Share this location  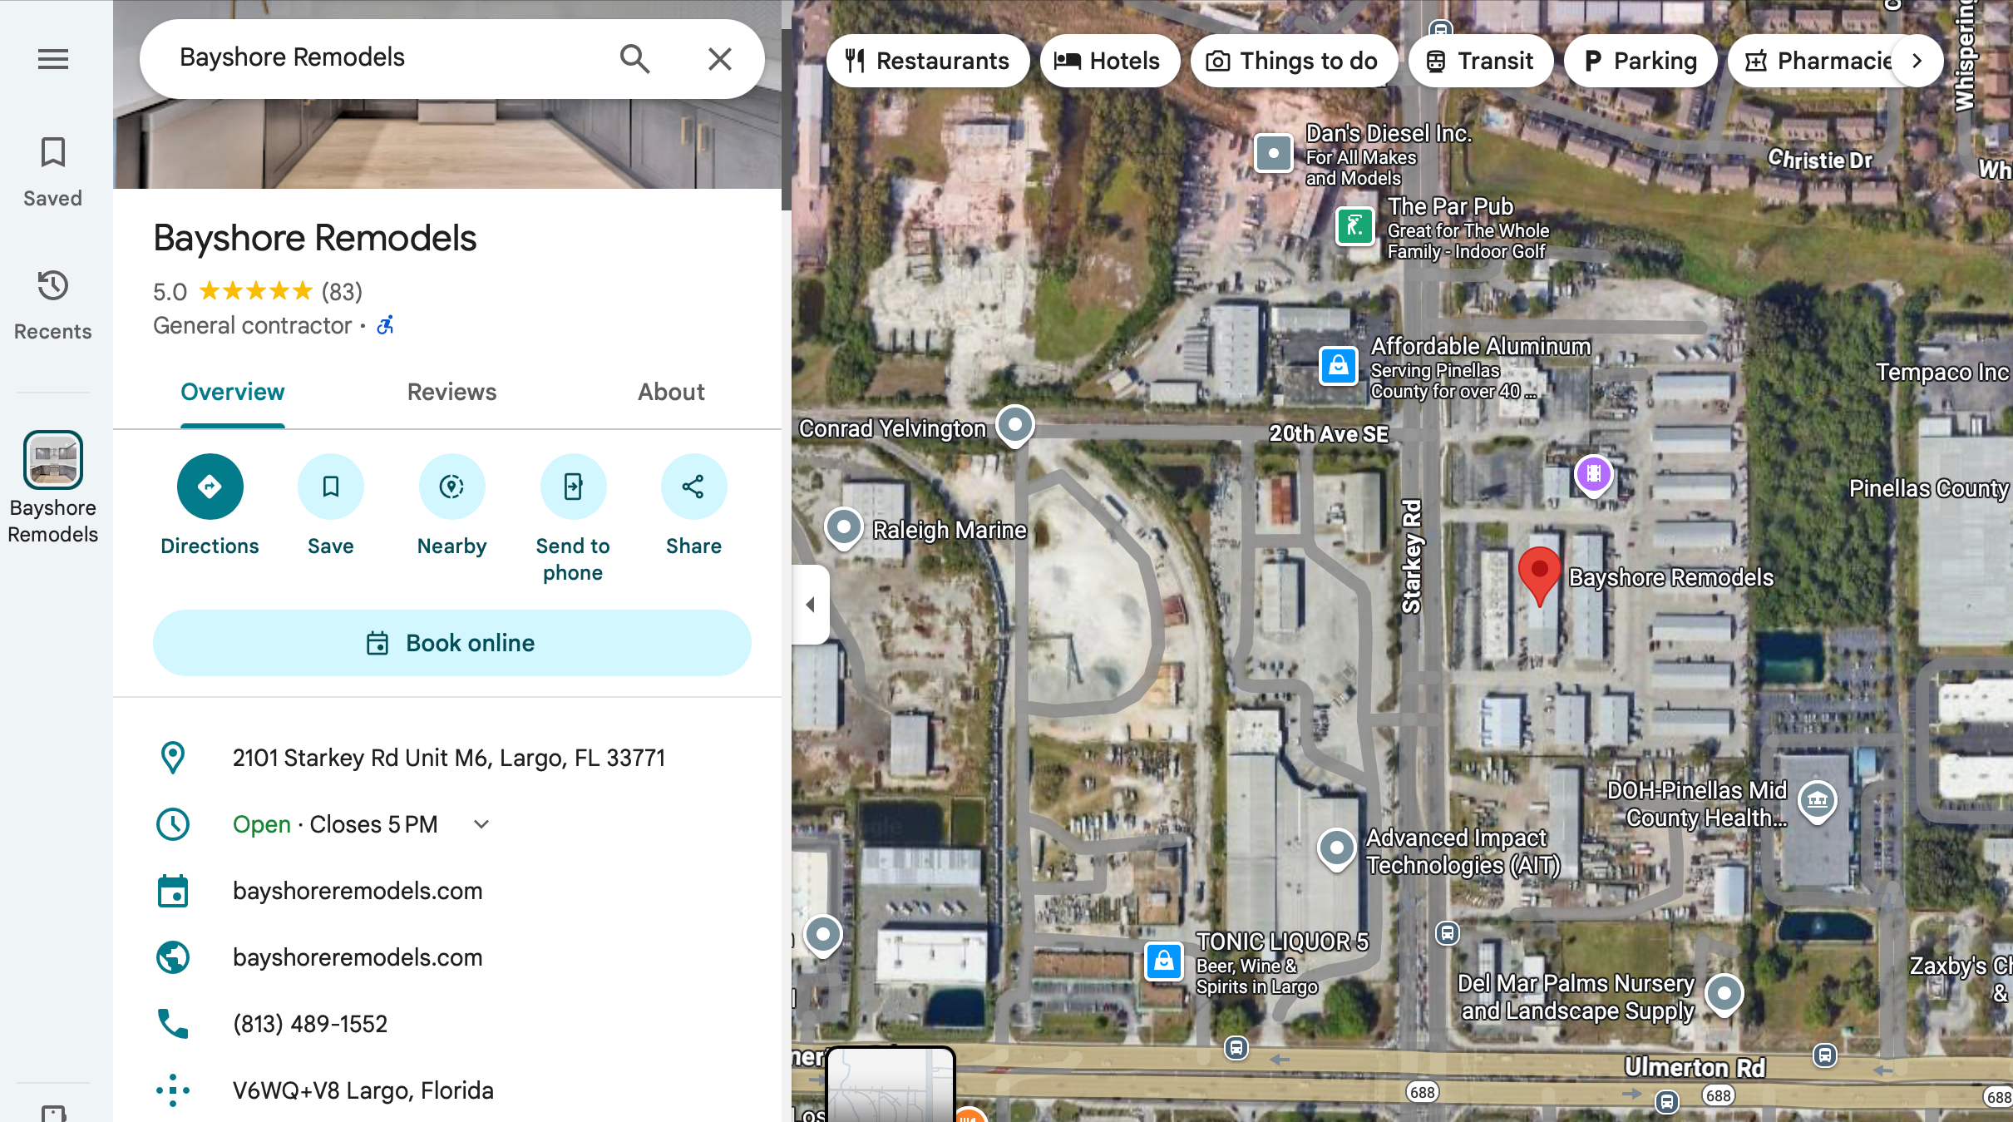pos(693,487)
